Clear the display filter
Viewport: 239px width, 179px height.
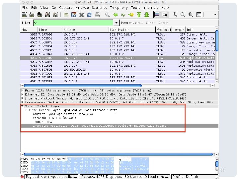150,23
